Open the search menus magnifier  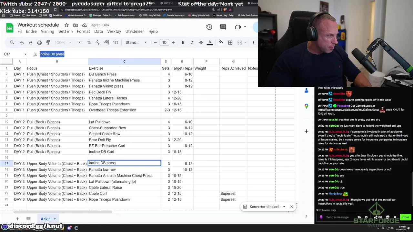click(x=12, y=43)
